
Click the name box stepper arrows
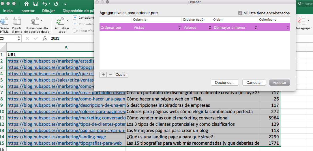tap(19, 38)
